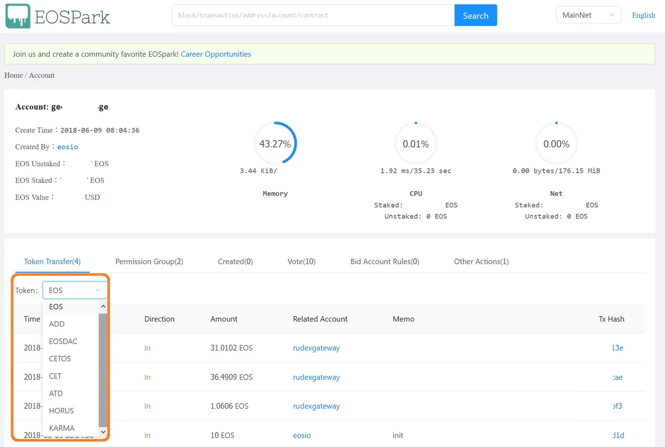This screenshot has width=665, height=447.
Task: Switch language via English link
Action: point(643,15)
